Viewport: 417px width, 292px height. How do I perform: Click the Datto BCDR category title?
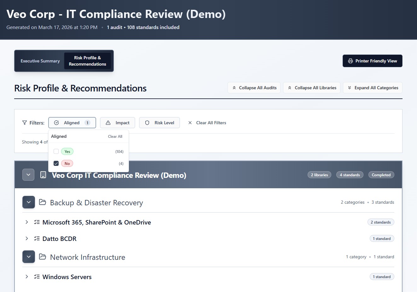point(60,239)
